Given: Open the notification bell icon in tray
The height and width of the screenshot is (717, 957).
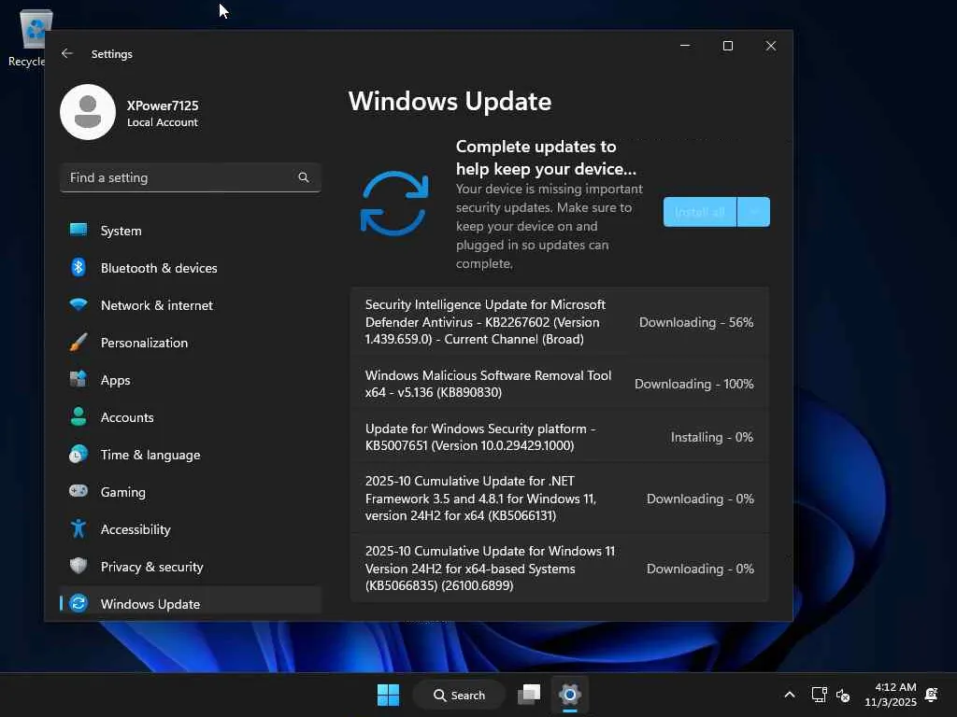Looking at the screenshot, I should click(x=932, y=695).
